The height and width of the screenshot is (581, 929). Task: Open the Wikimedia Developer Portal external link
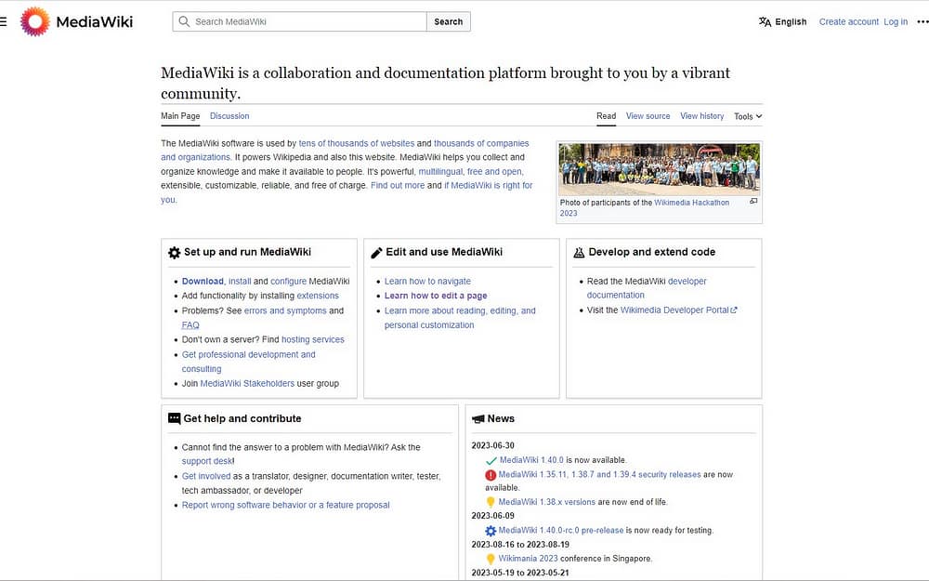click(x=678, y=310)
